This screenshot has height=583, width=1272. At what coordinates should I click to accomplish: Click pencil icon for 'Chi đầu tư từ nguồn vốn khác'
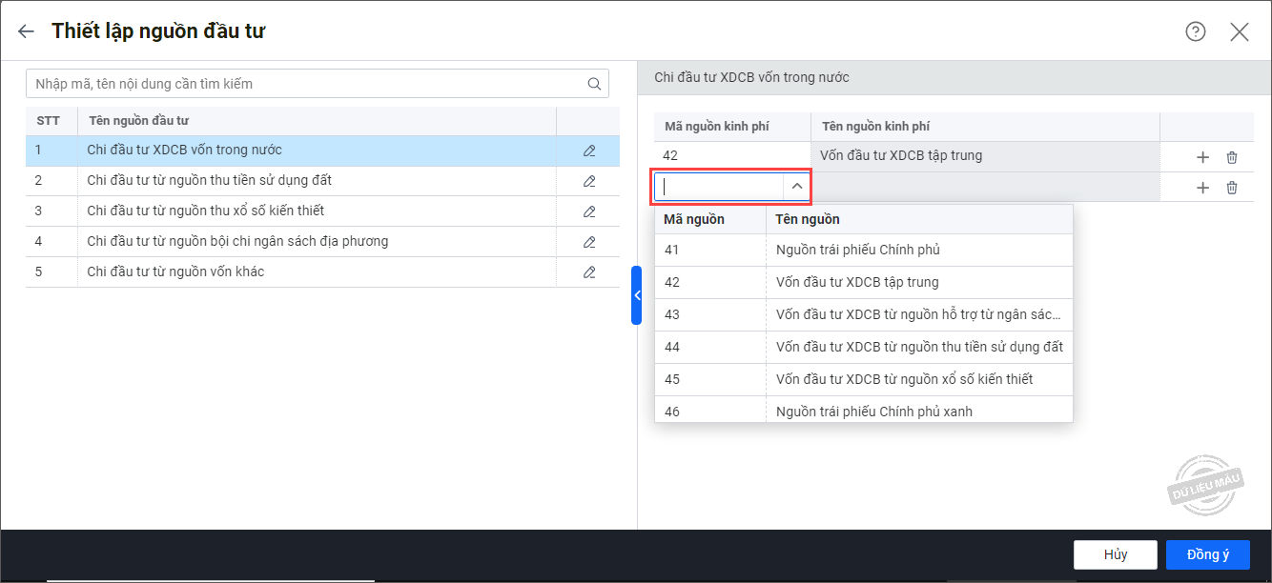tap(588, 272)
